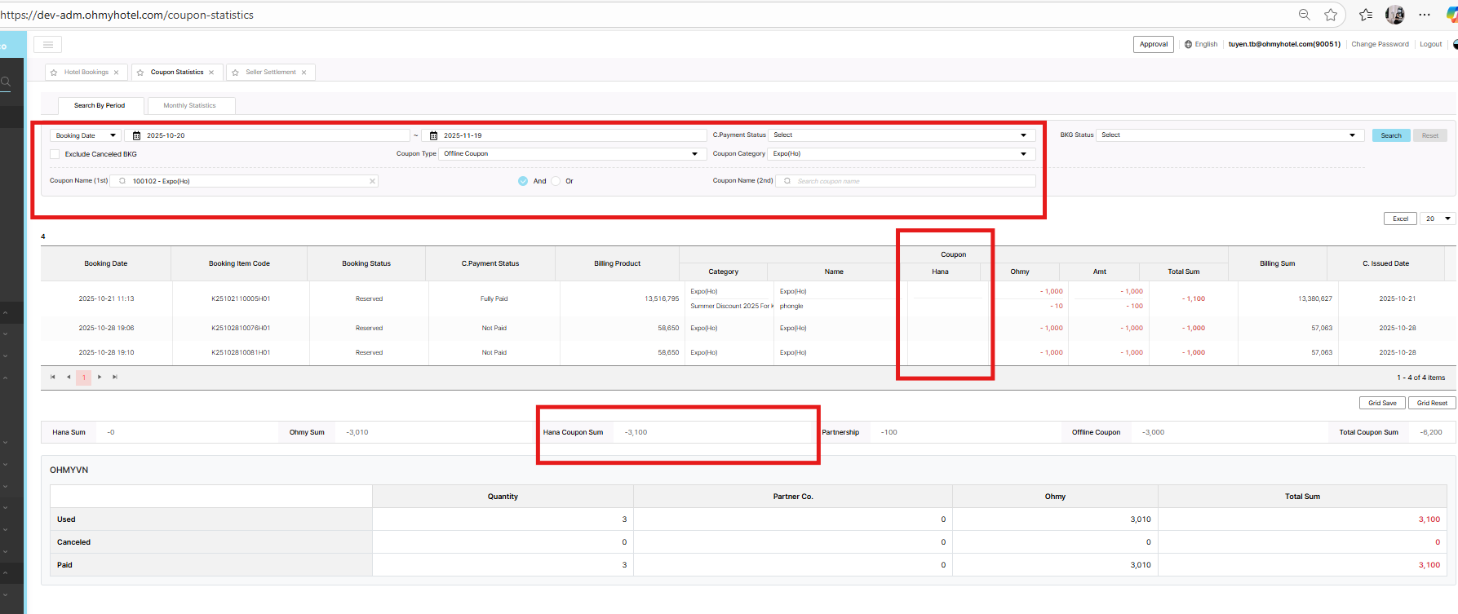Select the Search By Period tab
The width and height of the screenshot is (1458, 614).
tap(100, 106)
